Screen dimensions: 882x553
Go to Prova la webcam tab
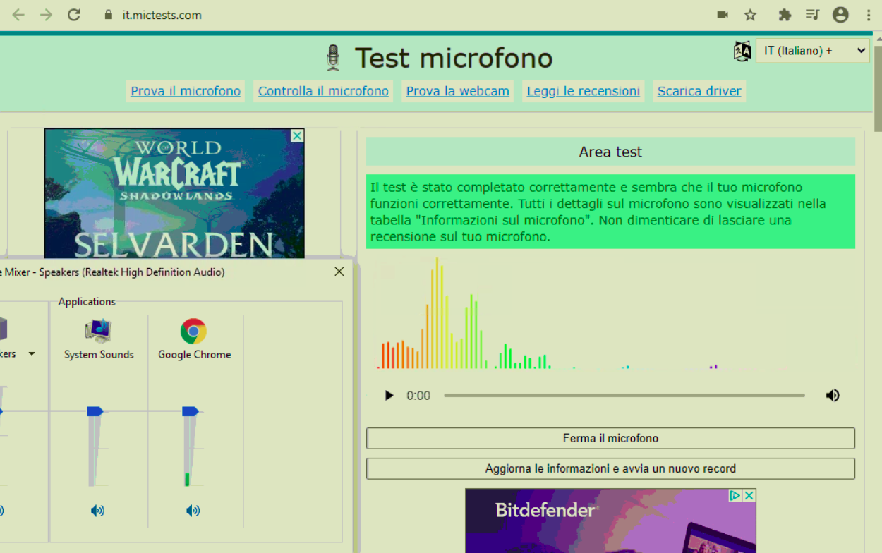(457, 91)
